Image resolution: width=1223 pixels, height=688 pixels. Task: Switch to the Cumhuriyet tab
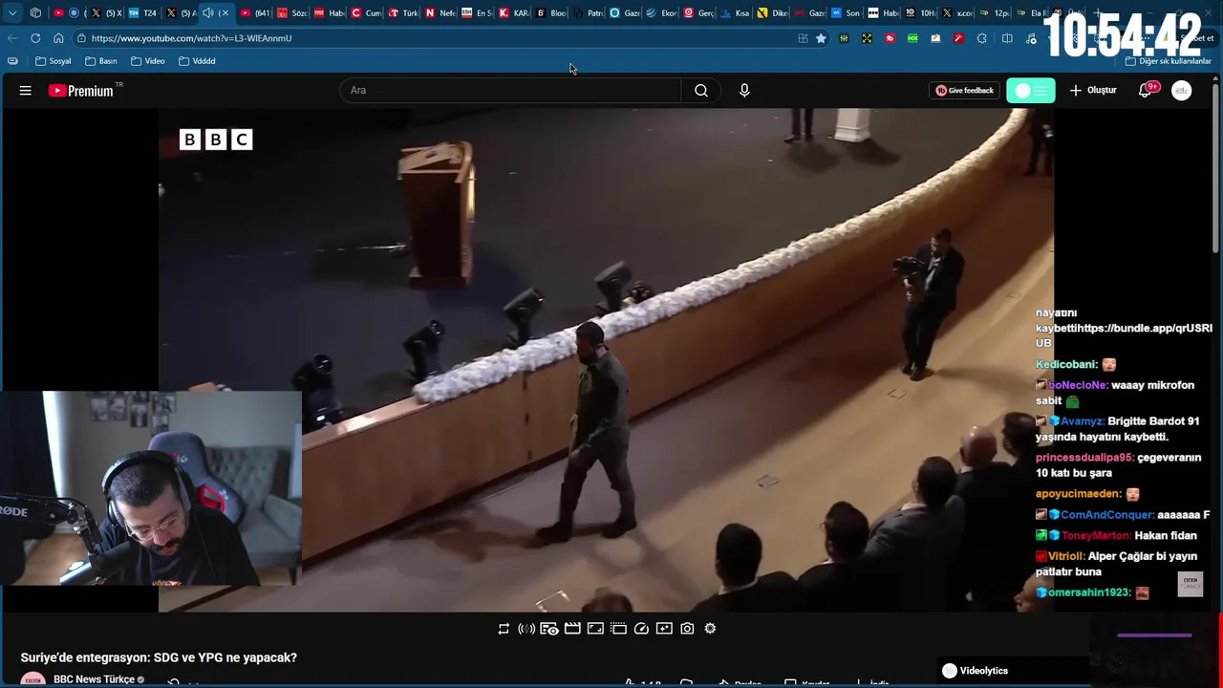(x=366, y=12)
